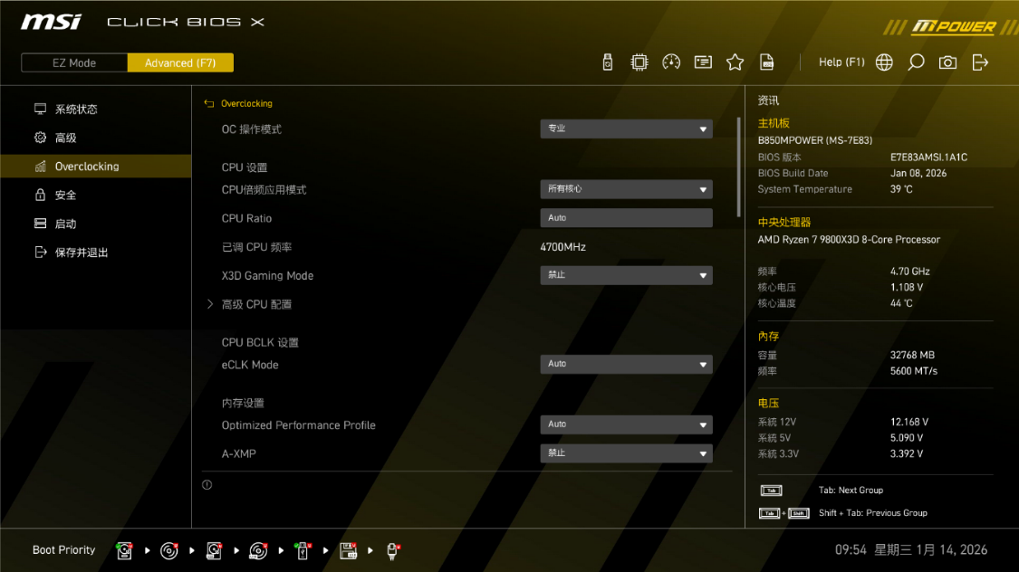Open the A-XMP dropdown
The height and width of the screenshot is (572, 1019).
tap(626, 453)
